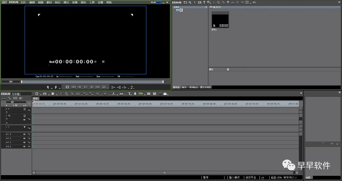Viewport: 342px width, 181px height.
Task: Expand the save project dropdown arrow
Action: [x=56, y=95]
